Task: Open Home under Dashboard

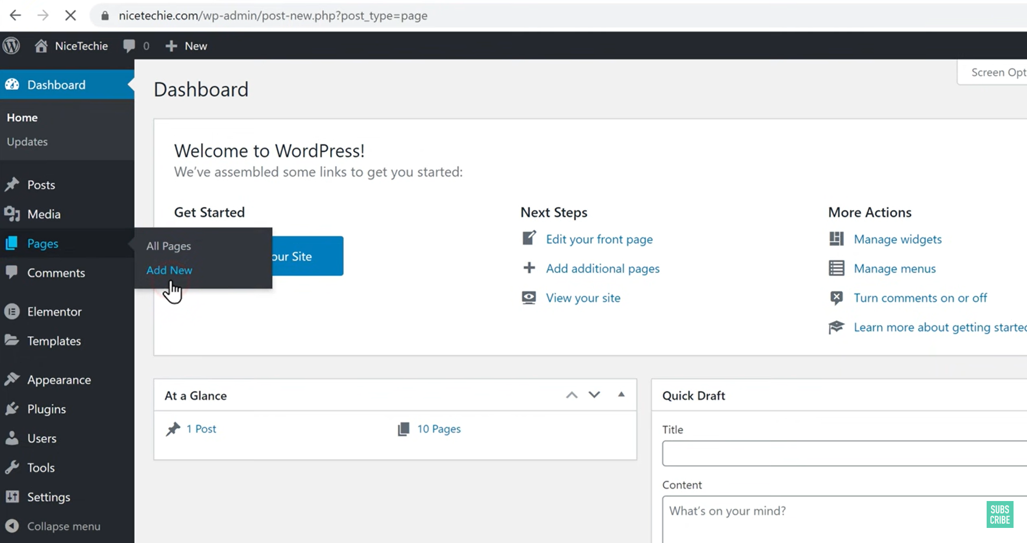Action: pos(22,117)
